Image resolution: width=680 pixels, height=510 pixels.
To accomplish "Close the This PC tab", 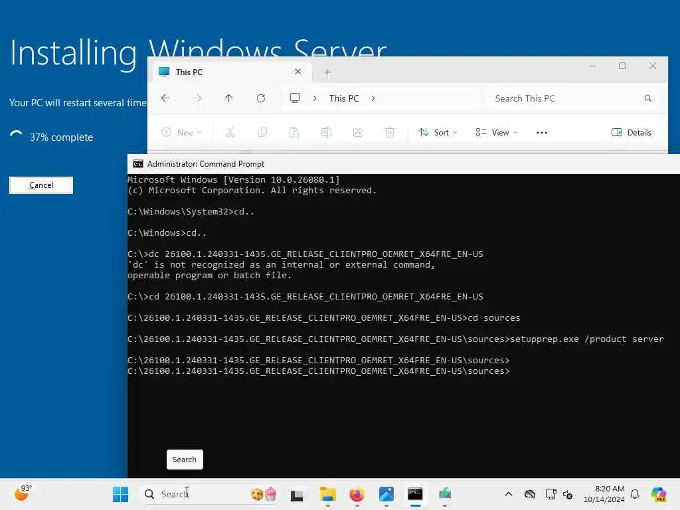I will (x=297, y=72).
